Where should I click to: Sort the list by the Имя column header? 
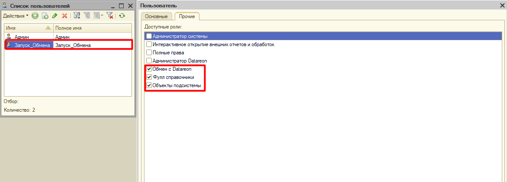[x=26, y=28]
